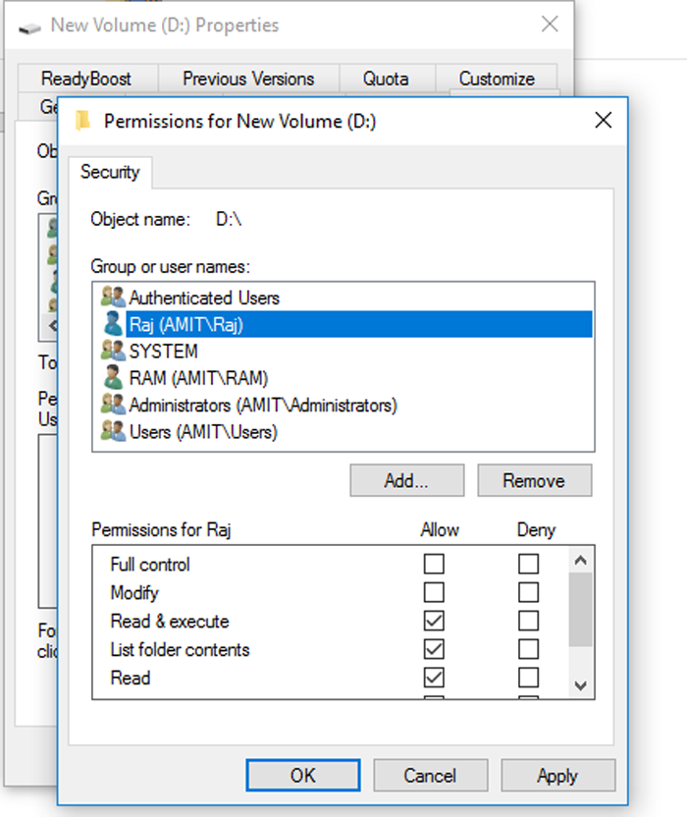The width and height of the screenshot is (687, 817).
Task: Uncheck Allow for Read & execute
Action: coord(434,621)
